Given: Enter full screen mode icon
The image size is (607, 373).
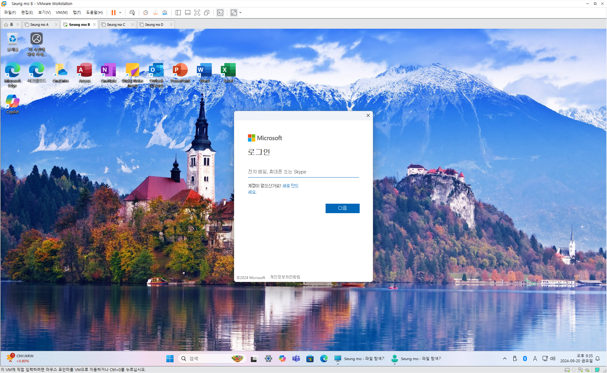Looking at the screenshot, I should pos(197,13).
